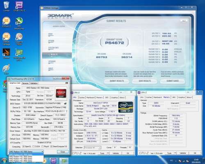Click the purple CPU-Z taskbar icon
Viewport: 205px width, 164px height.
53,161
